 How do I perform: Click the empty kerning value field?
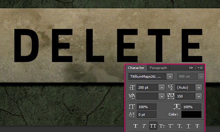[x=147, y=96]
